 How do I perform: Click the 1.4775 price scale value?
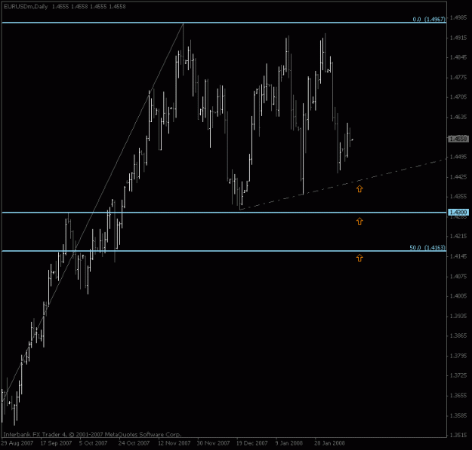point(458,78)
